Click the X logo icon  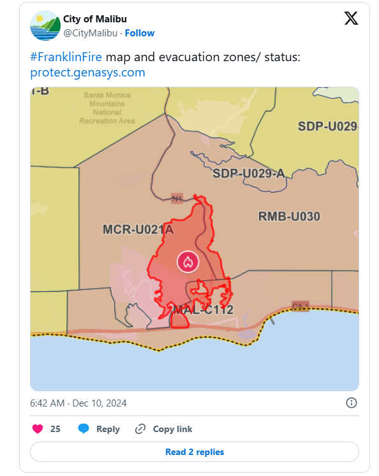(x=351, y=18)
